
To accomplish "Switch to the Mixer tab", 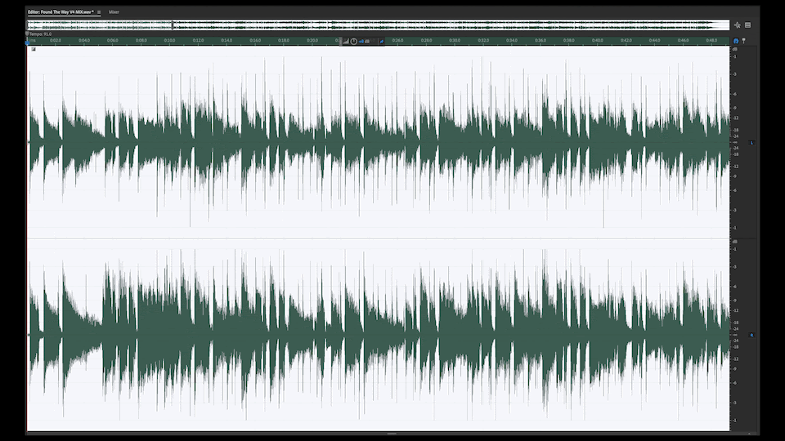I will click(114, 12).
